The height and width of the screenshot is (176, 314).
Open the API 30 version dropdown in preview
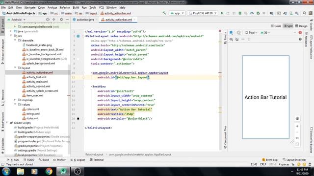(x=265, y=33)
